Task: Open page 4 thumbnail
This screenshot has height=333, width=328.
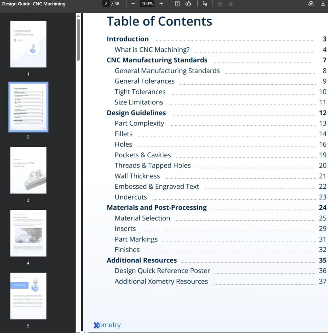Action: coord(28,233)
